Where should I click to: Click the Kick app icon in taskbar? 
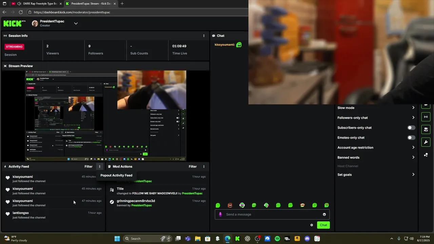(237, 239)
